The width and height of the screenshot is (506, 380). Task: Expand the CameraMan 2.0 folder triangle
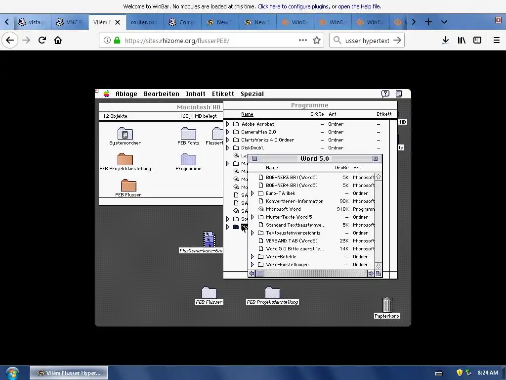[228, 132]
